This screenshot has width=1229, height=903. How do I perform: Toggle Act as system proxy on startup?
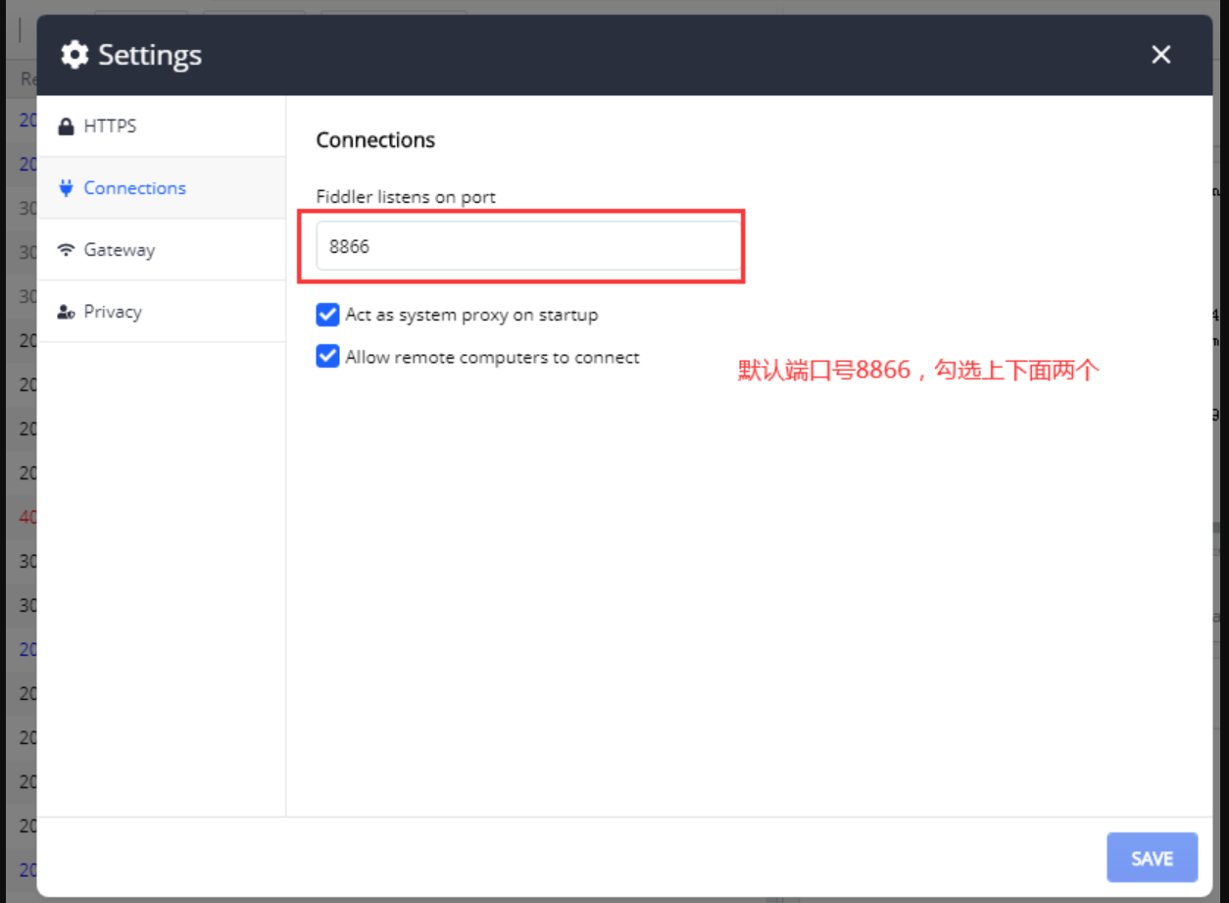tap(327, 315)
